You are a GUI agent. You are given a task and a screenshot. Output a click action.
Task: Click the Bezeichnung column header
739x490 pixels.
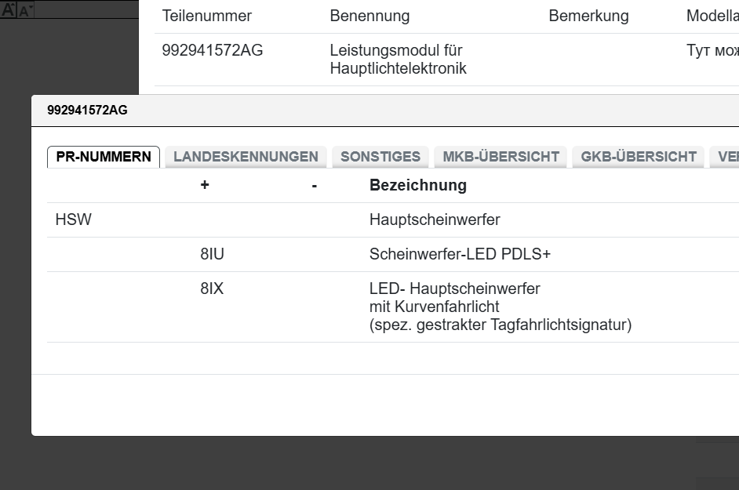[x=418, y=186]
